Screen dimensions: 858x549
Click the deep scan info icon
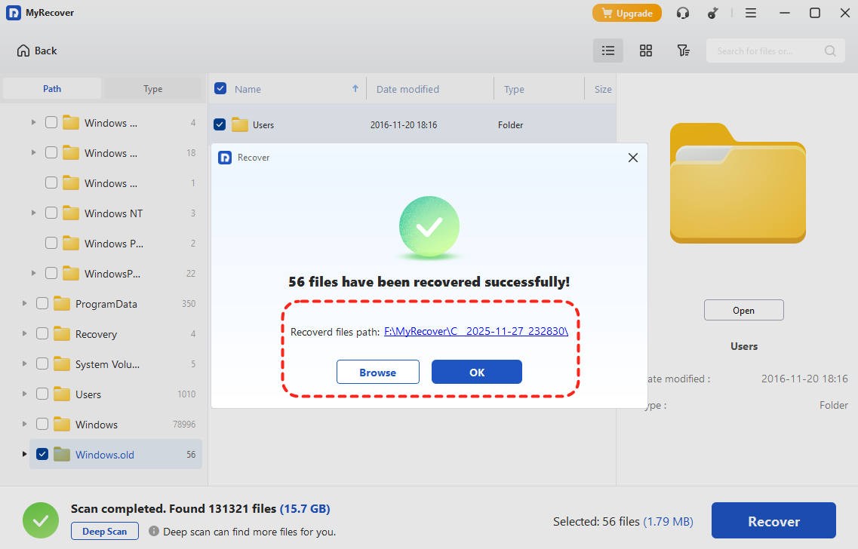(154, 531)
